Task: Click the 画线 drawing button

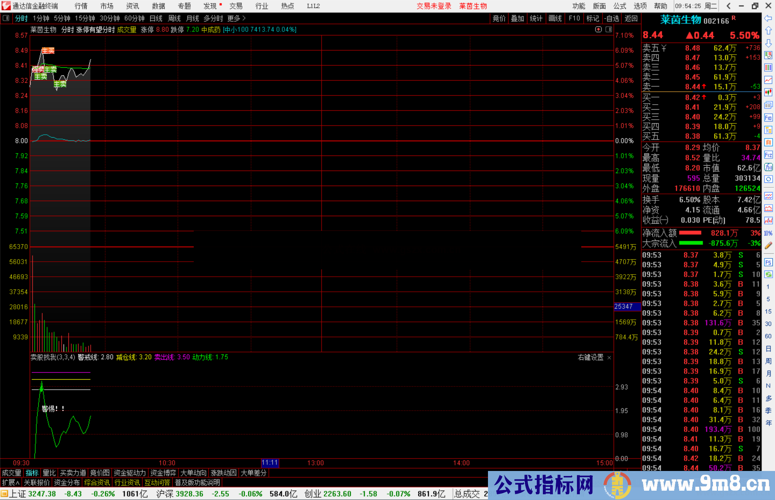Action: pyautogui.click(x=555, y=18)
